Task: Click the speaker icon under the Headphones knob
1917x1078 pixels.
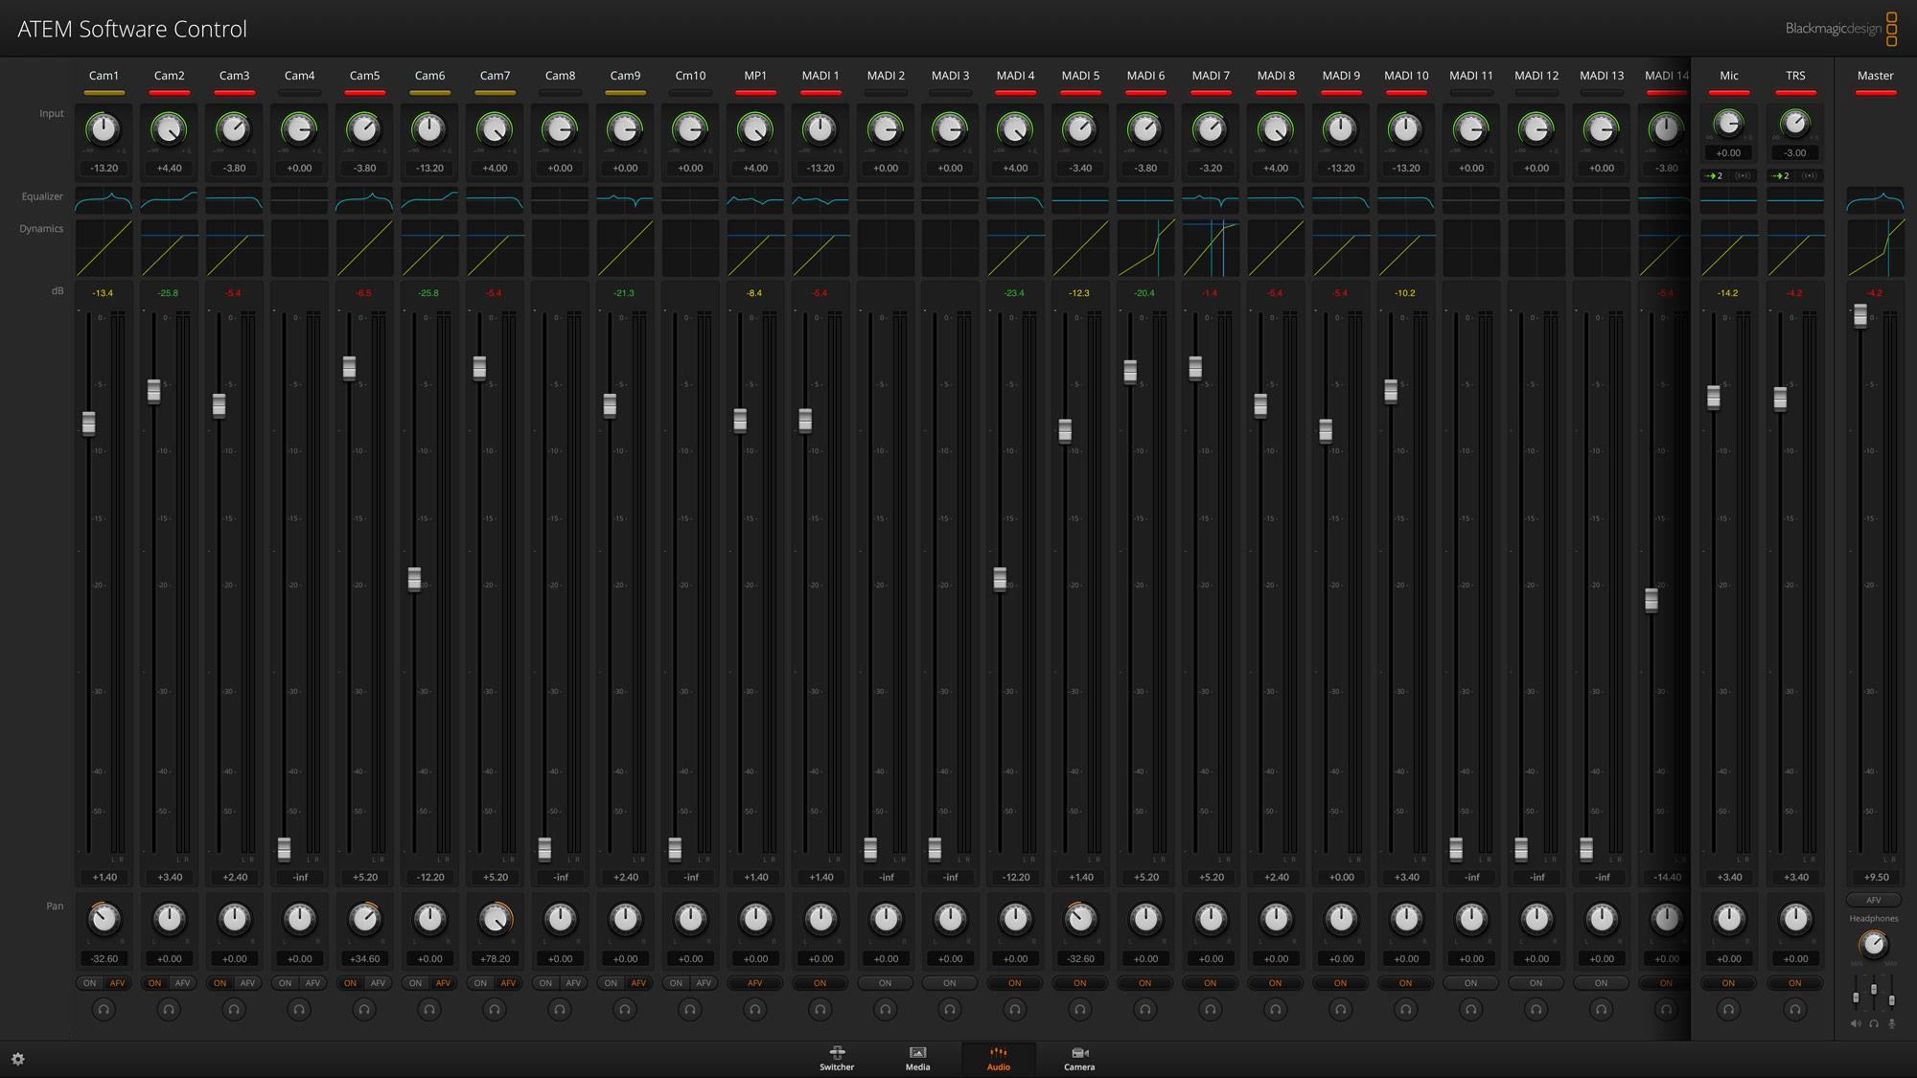Action: 1856,1024
